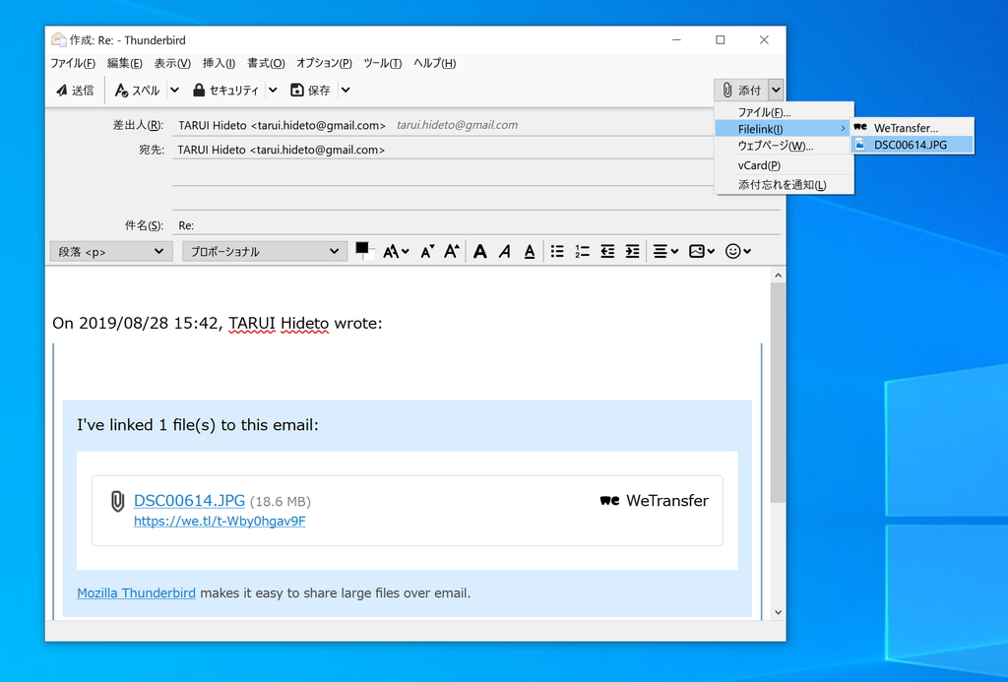Click "I've linked 1 file(s) to this email:"
This screenshot has height=682, width=1008.
197,425
